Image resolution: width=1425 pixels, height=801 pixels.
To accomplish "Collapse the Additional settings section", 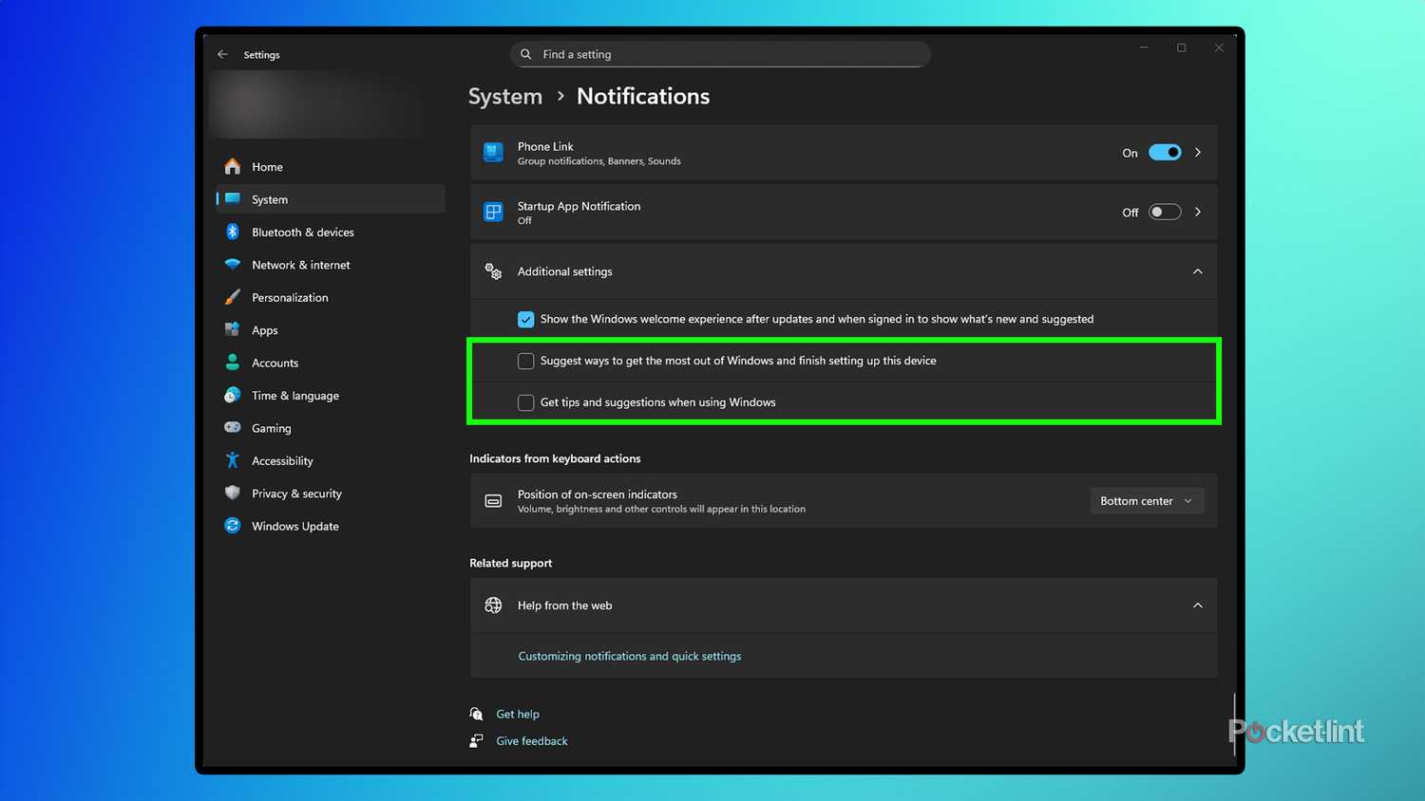I will point(1198,271).
